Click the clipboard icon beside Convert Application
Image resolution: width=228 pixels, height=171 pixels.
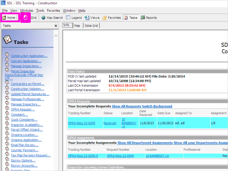(7, 60)
